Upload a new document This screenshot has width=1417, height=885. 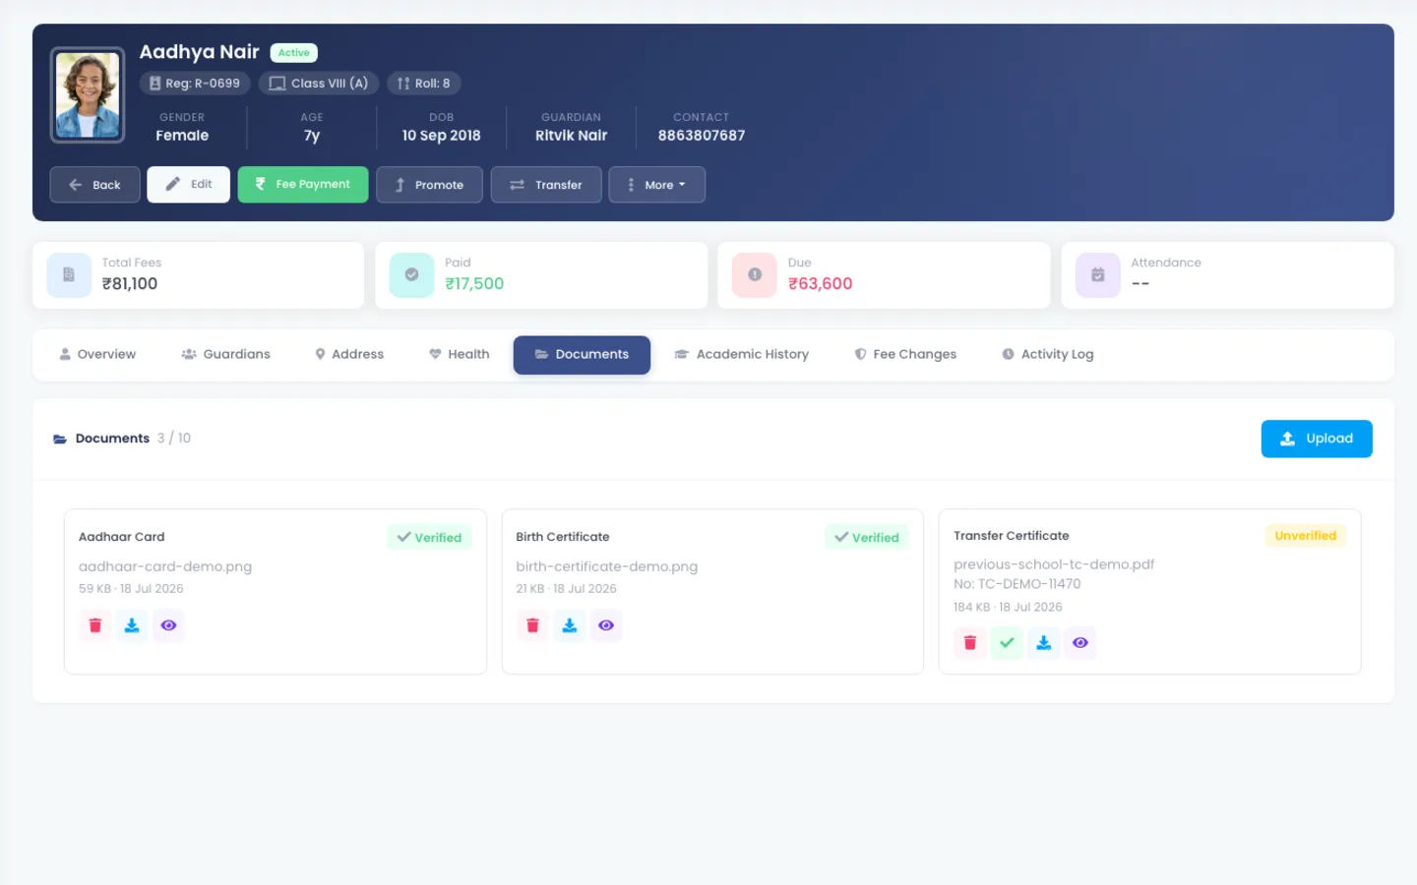[1317, 439]
